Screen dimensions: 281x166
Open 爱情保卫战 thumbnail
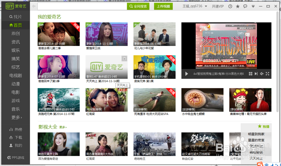(106, 34)
